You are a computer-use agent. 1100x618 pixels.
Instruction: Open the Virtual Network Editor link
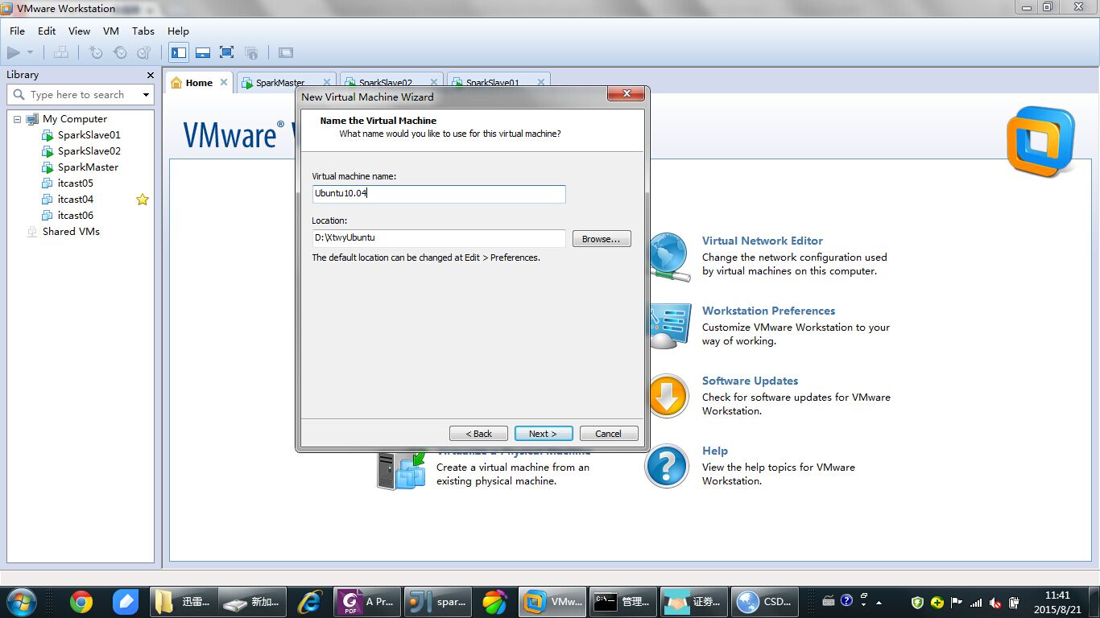click(762, 241)
